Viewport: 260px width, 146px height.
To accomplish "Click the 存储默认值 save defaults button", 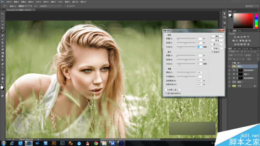I will (173, 90).
